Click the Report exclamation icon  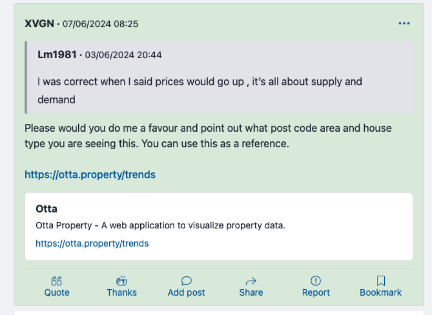tap(315, 280)
